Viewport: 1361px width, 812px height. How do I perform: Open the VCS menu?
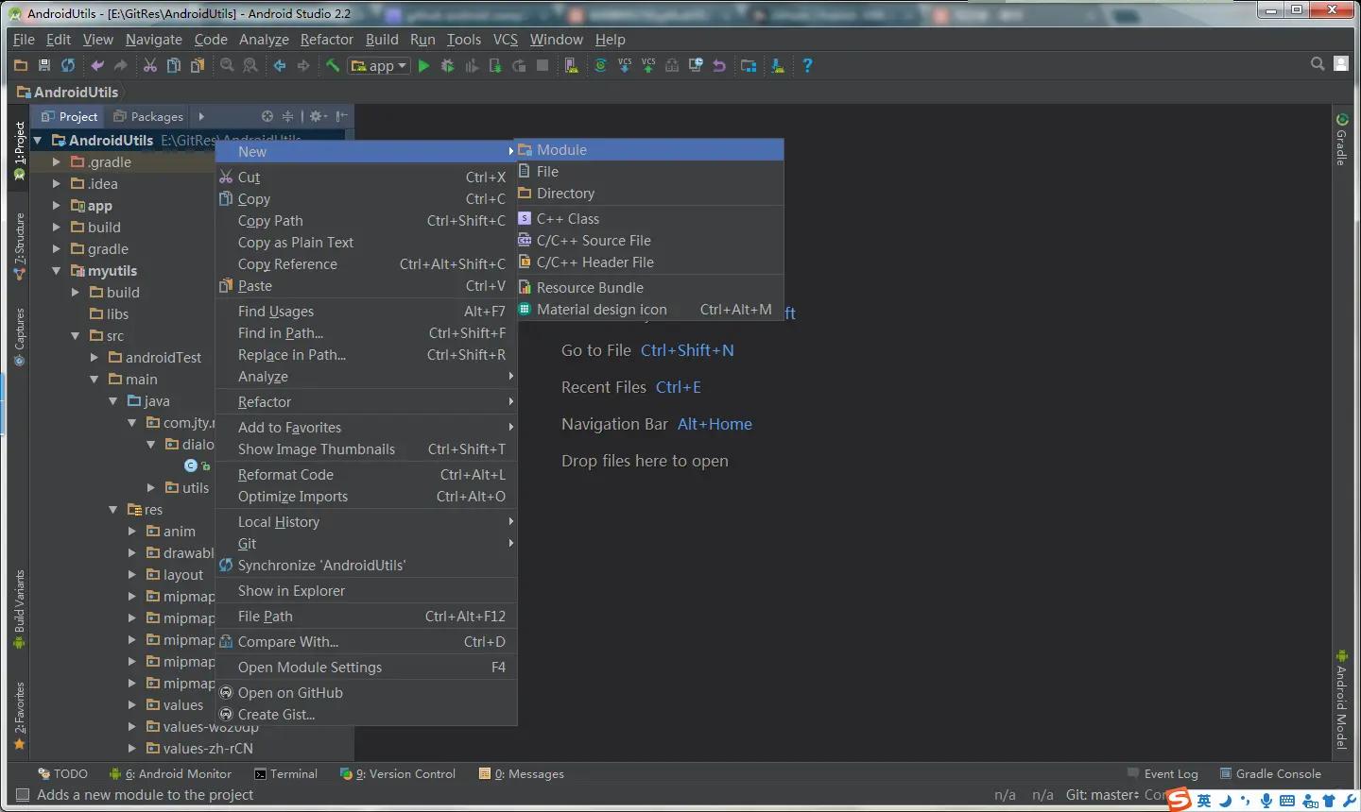coord(506,40)
